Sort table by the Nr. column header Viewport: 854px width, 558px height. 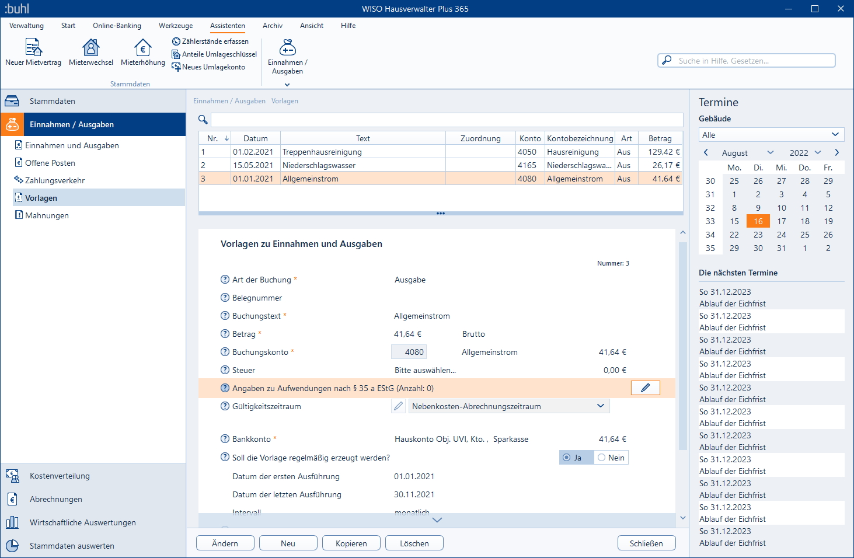click(215, 138)
